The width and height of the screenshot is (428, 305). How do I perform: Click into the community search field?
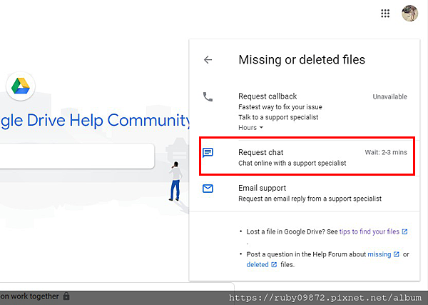click(x=77, y=156)
